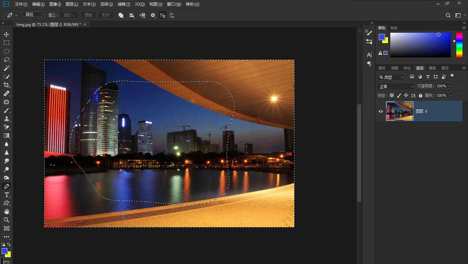Click the 选区... button
This screenshot has width=468, height=264.
tap(69, 15)
